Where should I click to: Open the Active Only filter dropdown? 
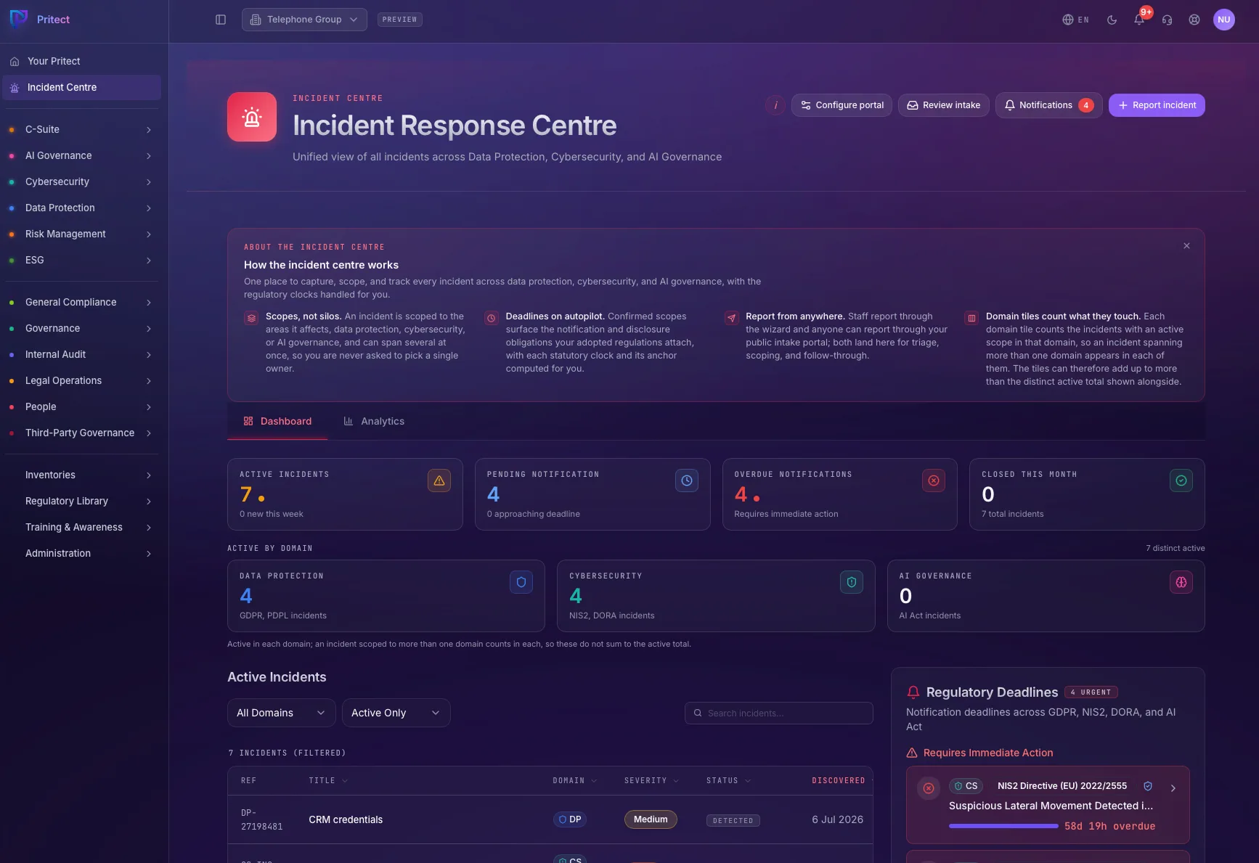click(x=396, y=713)
